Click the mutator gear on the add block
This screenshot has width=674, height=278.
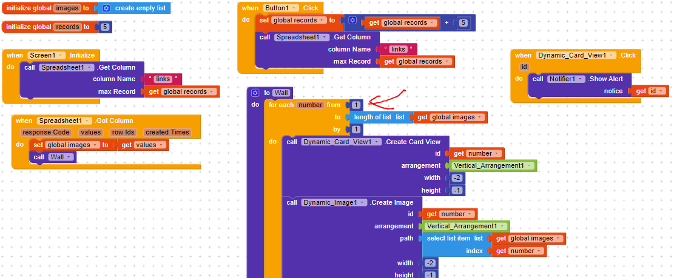(352, 21)
